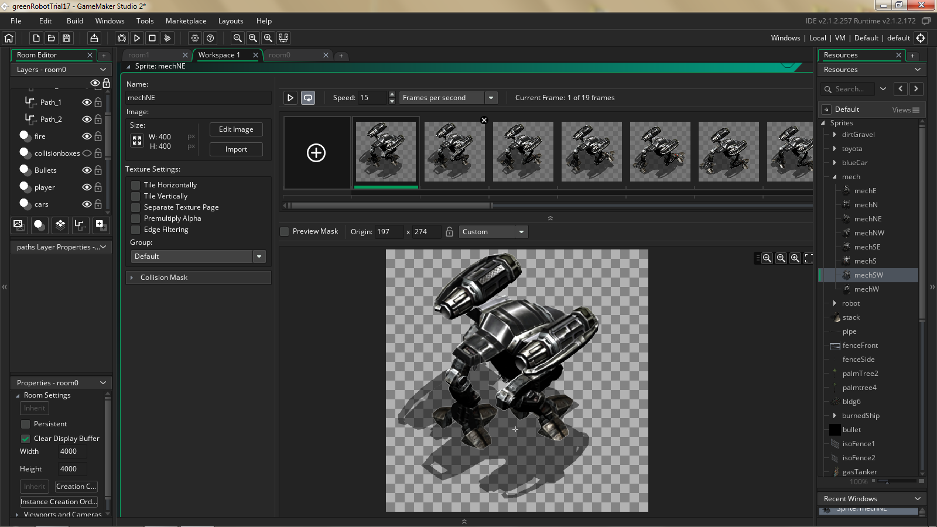Check the Preview Mask checkbox
937x527 pixels.
click(285, 231)
